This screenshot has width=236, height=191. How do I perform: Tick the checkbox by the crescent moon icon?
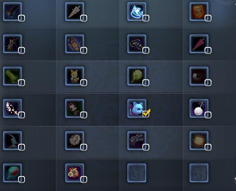[x=21, y=147]
